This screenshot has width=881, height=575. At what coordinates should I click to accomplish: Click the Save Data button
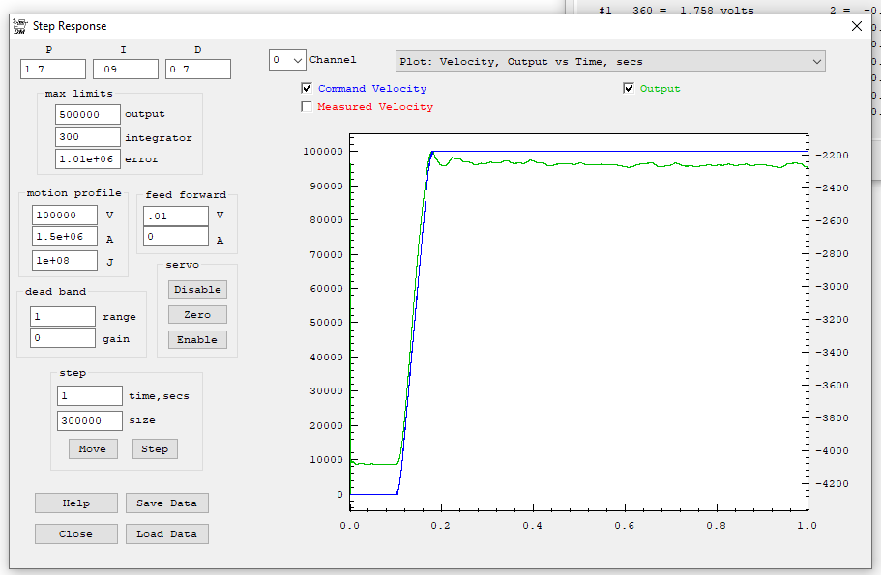pyautogui.click(x=167, y=503)
